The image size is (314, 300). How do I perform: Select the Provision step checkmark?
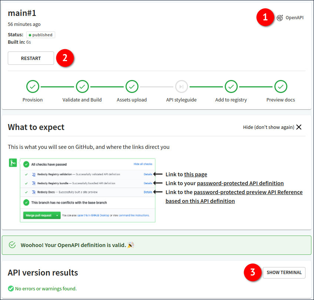33,87
